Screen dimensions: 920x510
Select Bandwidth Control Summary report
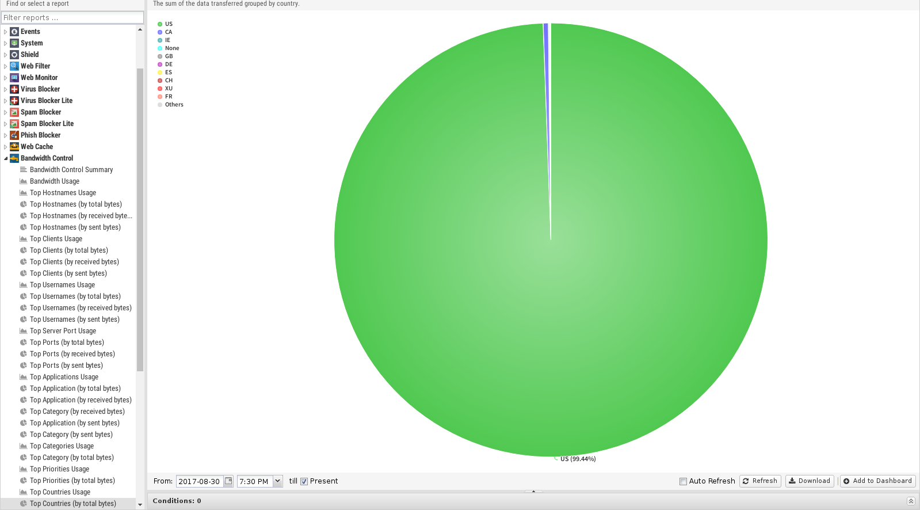coord(71,170)
